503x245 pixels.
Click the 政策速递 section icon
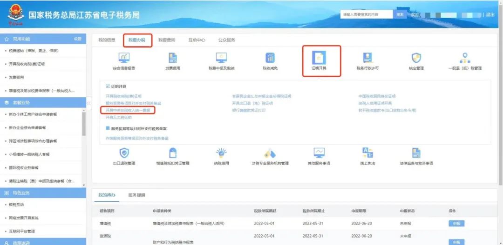pos(7,243)
